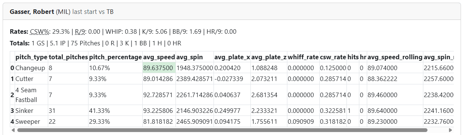Click Changeup pitch percentage 10.67%
Viewport: 464px width, 135px height.
coord(115,68)
